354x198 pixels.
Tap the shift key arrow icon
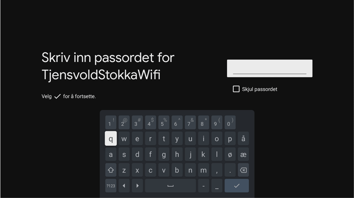[110, 170]
